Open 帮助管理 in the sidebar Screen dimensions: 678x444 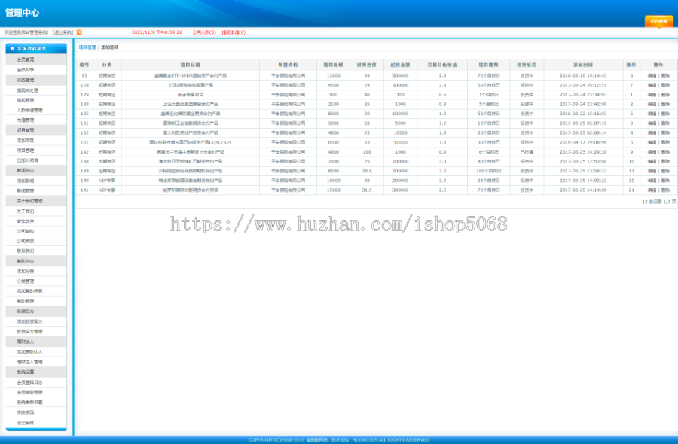tap(26, 301)
